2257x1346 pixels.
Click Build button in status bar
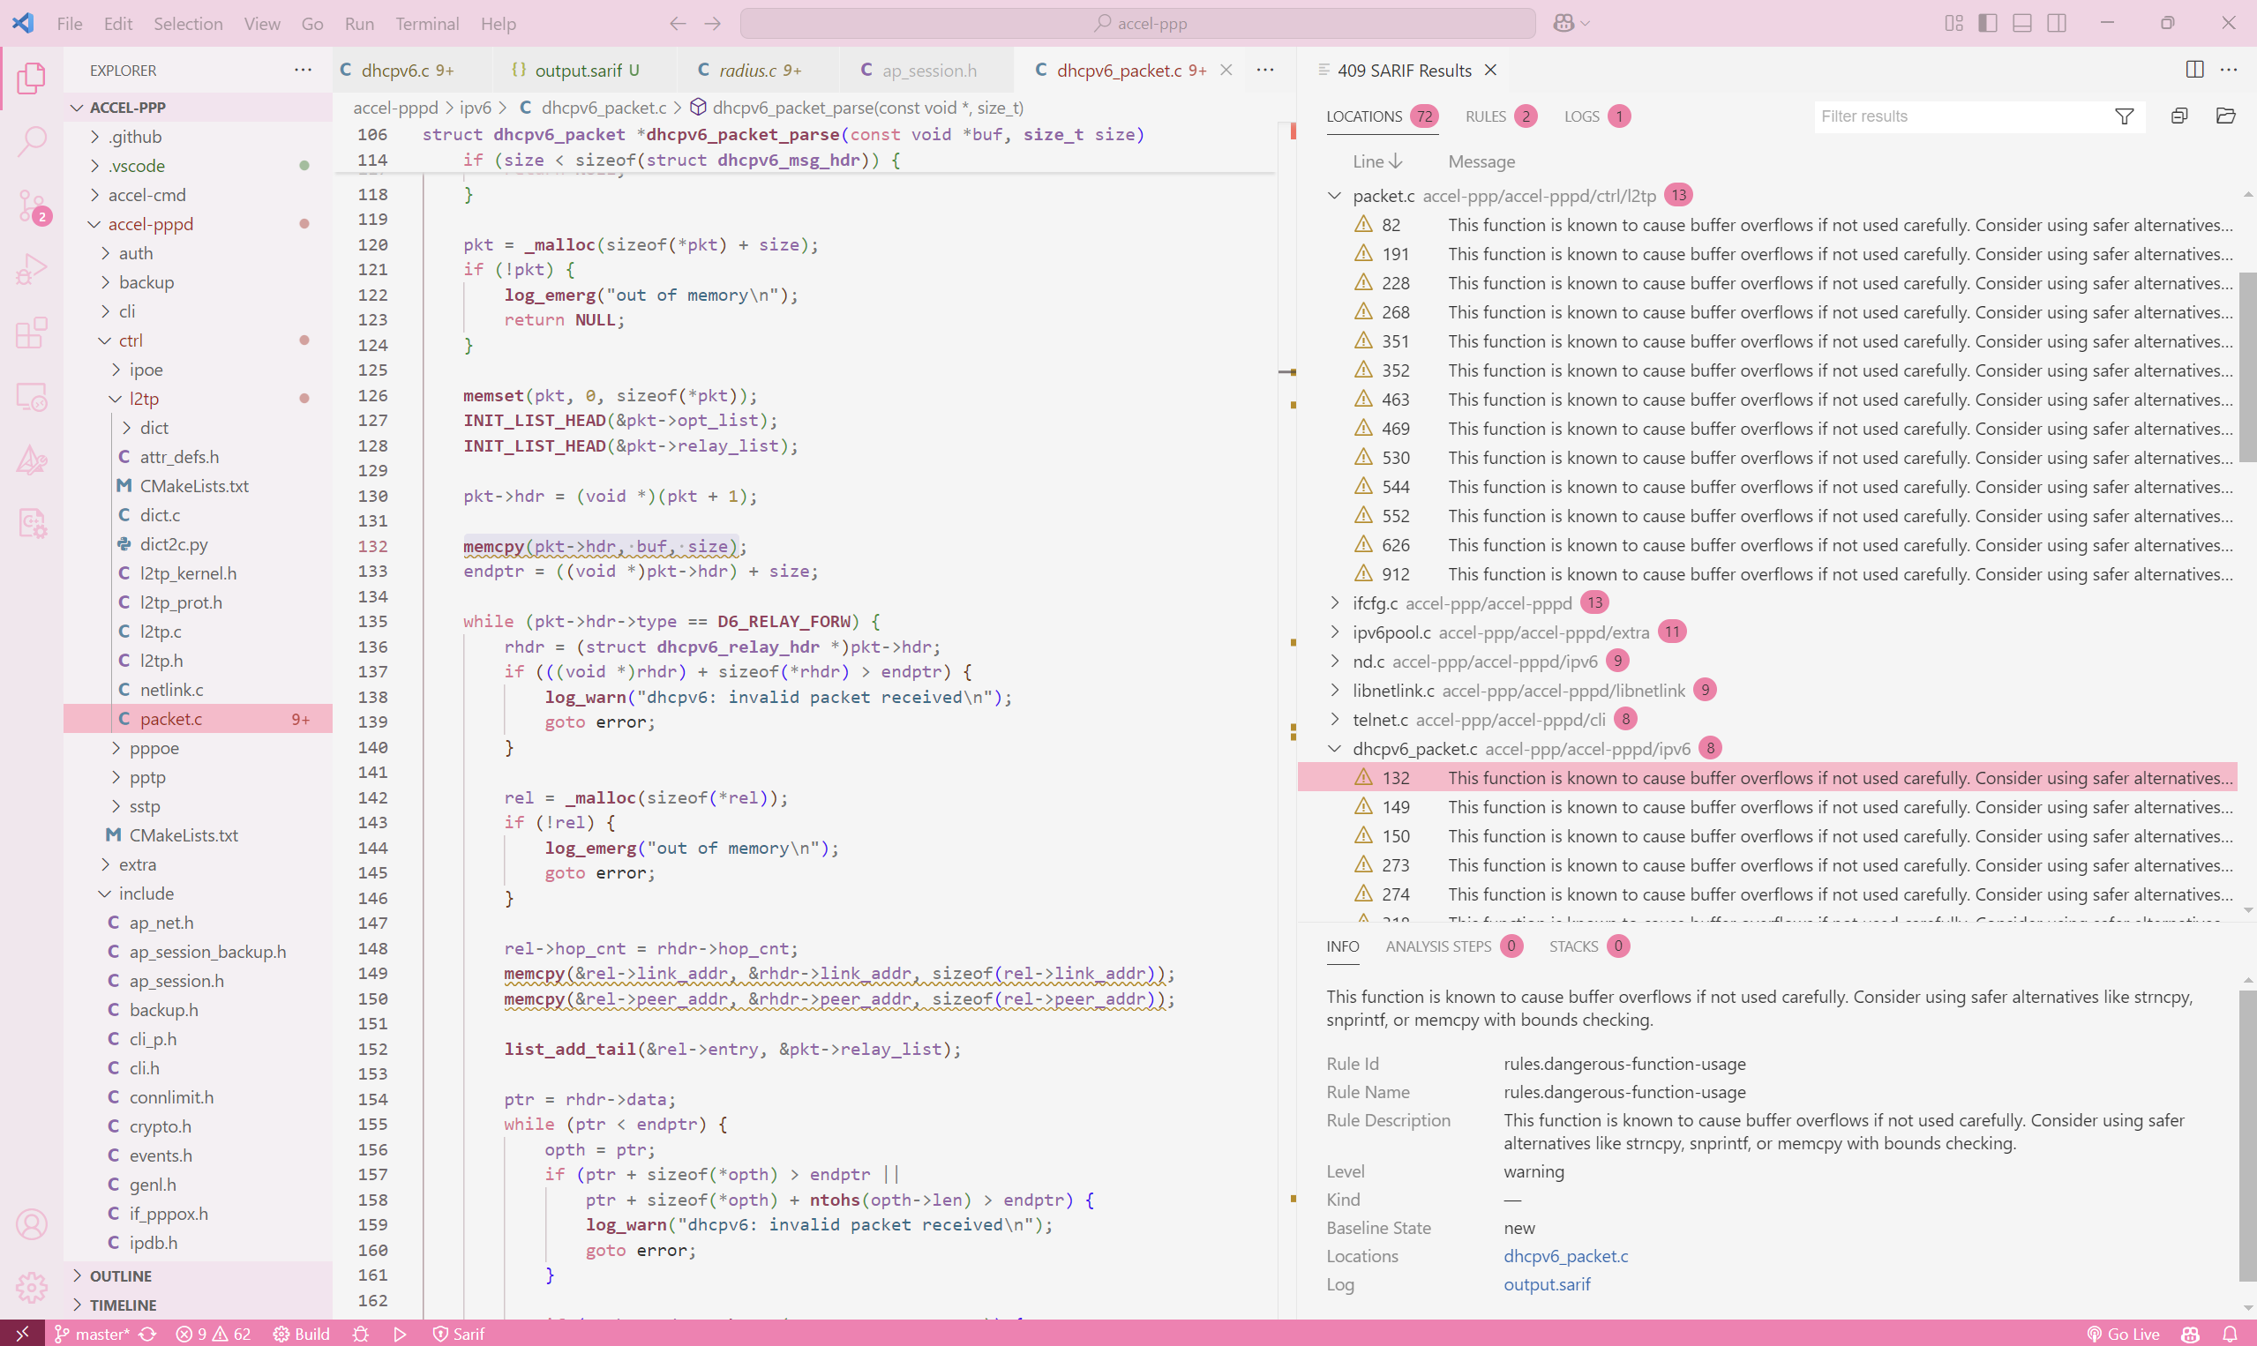pyautogui.click(x=301, y=1334)
